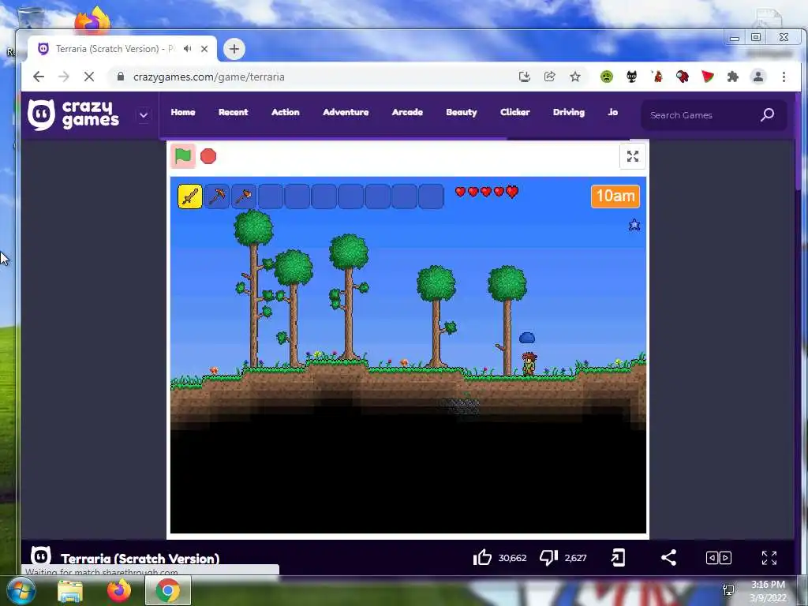808x606 pixels.
Task: Click the search magnifier icon
Action: pyautogui.click(x=767, y=114)
